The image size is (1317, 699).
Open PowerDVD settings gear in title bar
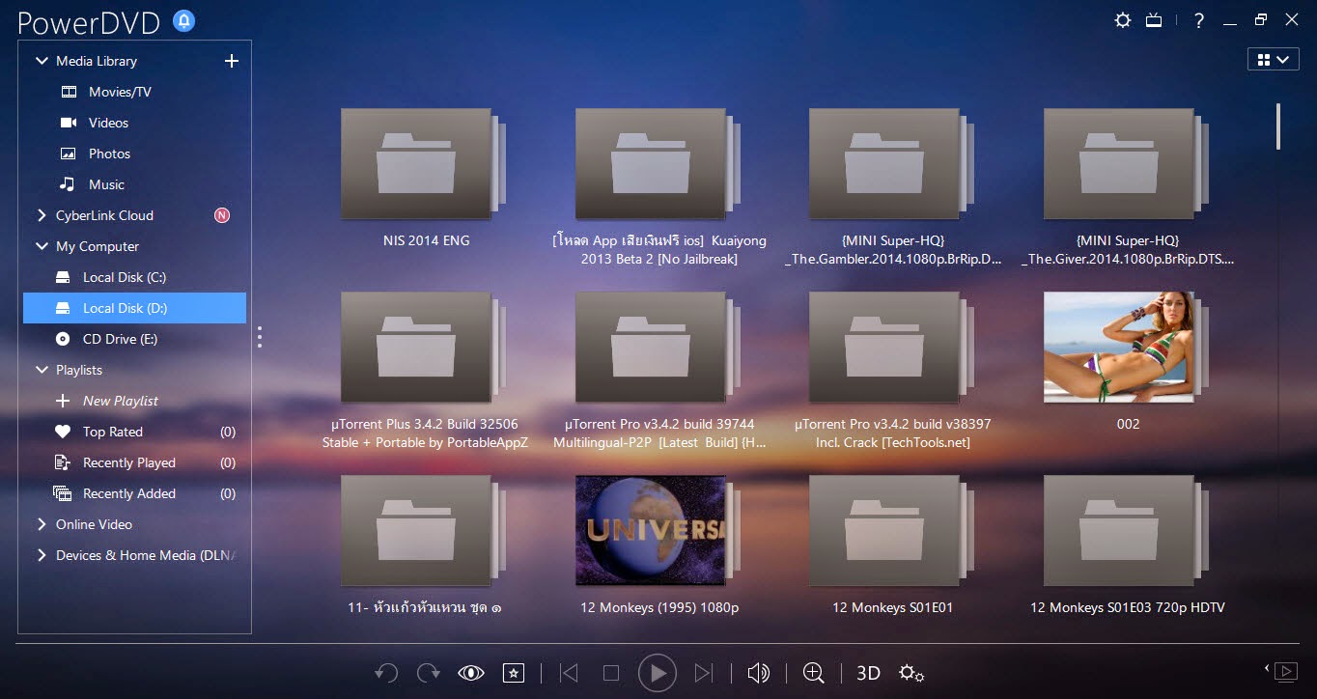click(1122, 20)
